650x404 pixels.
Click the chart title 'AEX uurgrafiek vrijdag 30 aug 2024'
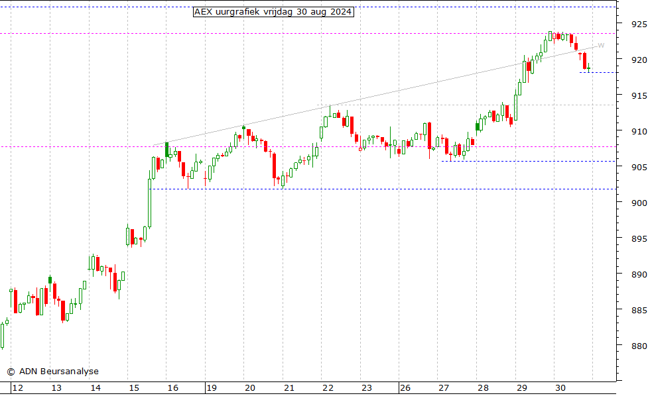pyautogui.click(x=273, y=12)
